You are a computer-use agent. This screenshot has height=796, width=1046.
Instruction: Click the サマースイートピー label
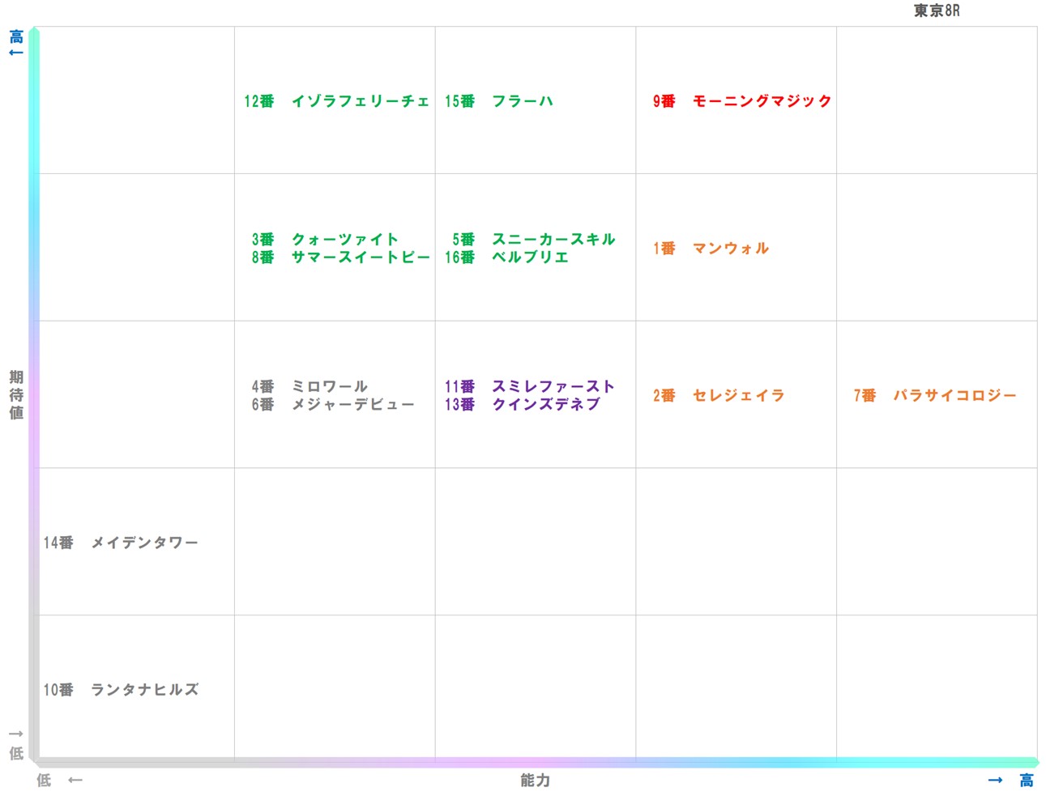coord(361,257)
